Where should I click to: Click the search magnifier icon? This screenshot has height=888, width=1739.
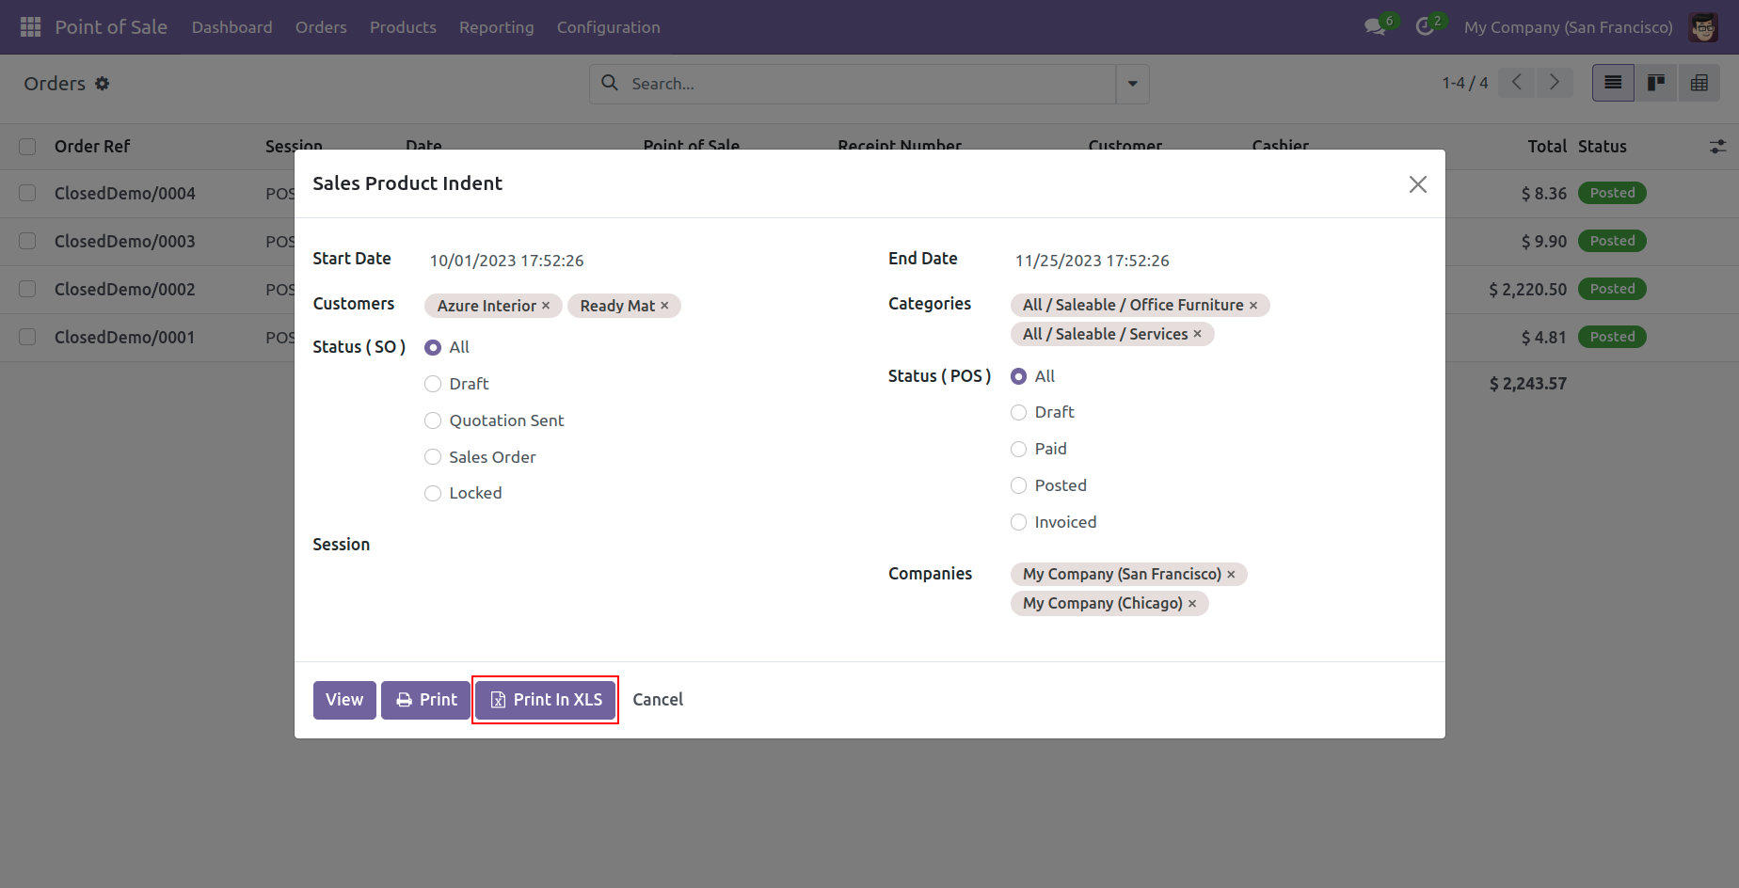pyautogui.click(x=610, y=83)
